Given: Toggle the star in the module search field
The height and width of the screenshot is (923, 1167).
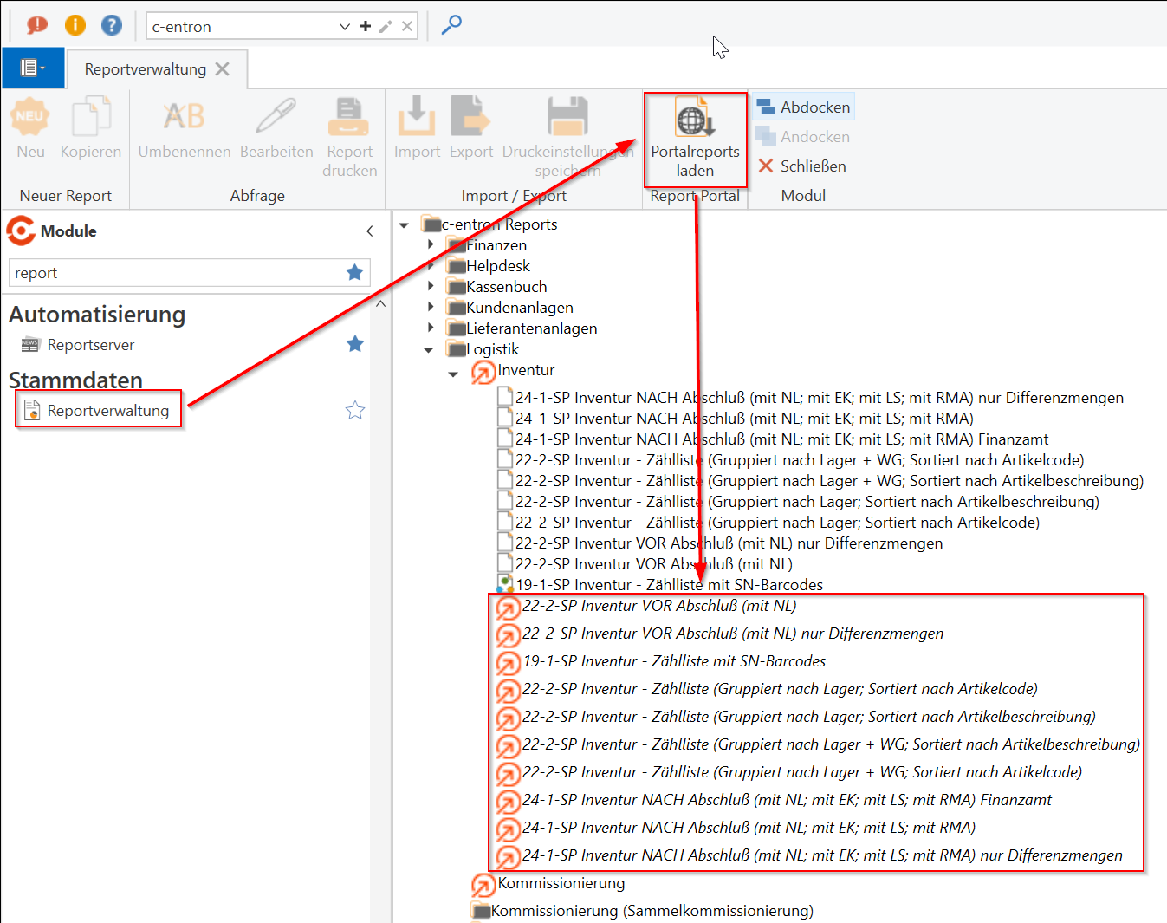Looking at the screenshot, I should pyautogui.click(x=354, y=273).
